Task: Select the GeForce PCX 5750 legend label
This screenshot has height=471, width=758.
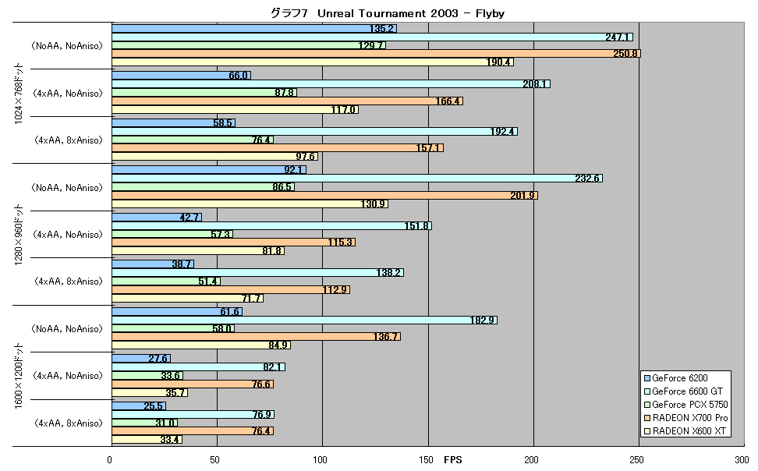Action: tap(690, 404)
